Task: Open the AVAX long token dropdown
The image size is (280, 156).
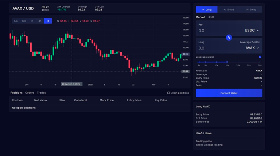Action: (252, 48)
